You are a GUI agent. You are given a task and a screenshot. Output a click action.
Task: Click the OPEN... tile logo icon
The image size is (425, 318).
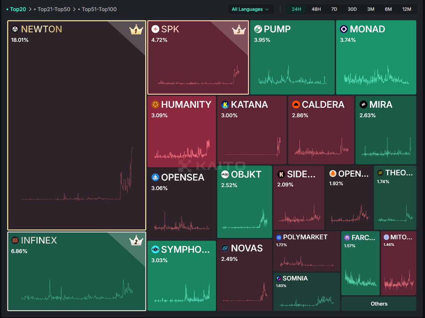coord(333,173)
